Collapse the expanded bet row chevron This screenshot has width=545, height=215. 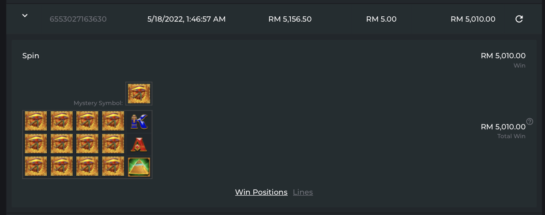tap(25, 16)
